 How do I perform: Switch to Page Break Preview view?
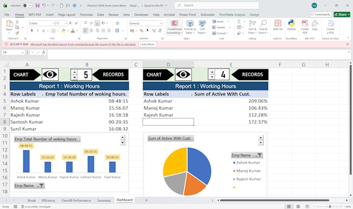[307, 206]
